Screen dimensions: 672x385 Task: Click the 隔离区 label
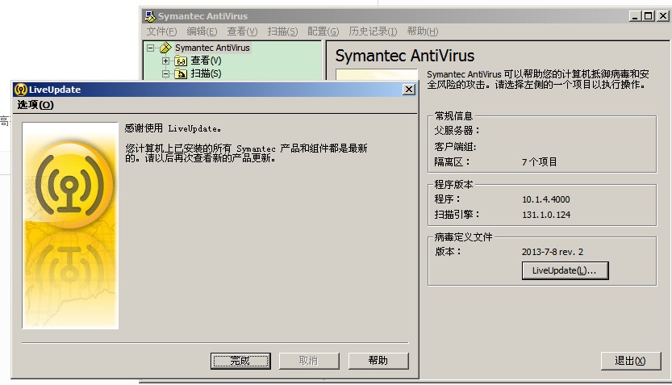pyautogui.click(x=452, y=162)
